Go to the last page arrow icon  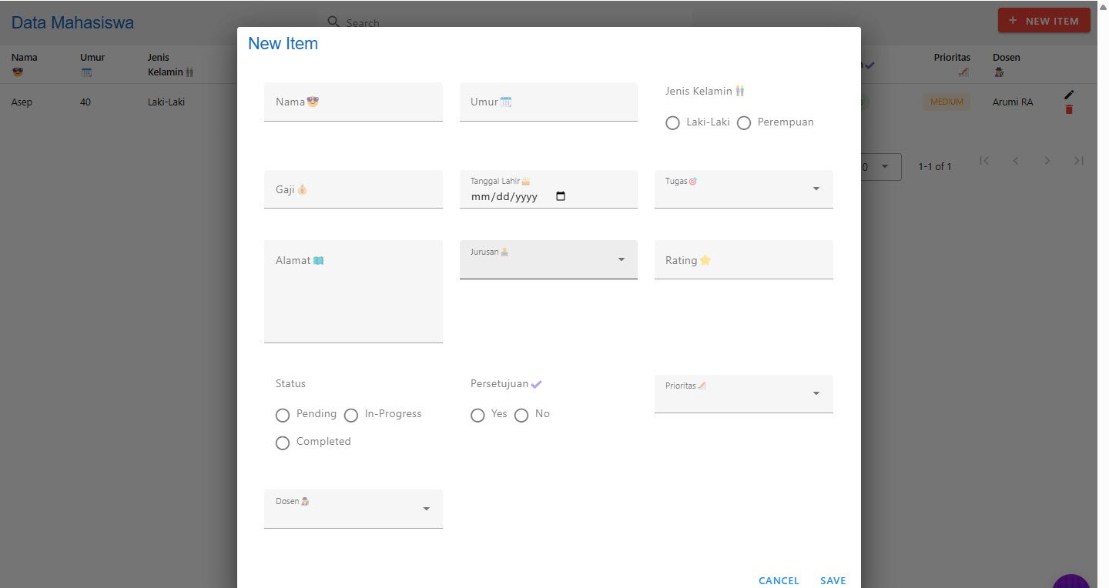click(x=1079, y=161)
